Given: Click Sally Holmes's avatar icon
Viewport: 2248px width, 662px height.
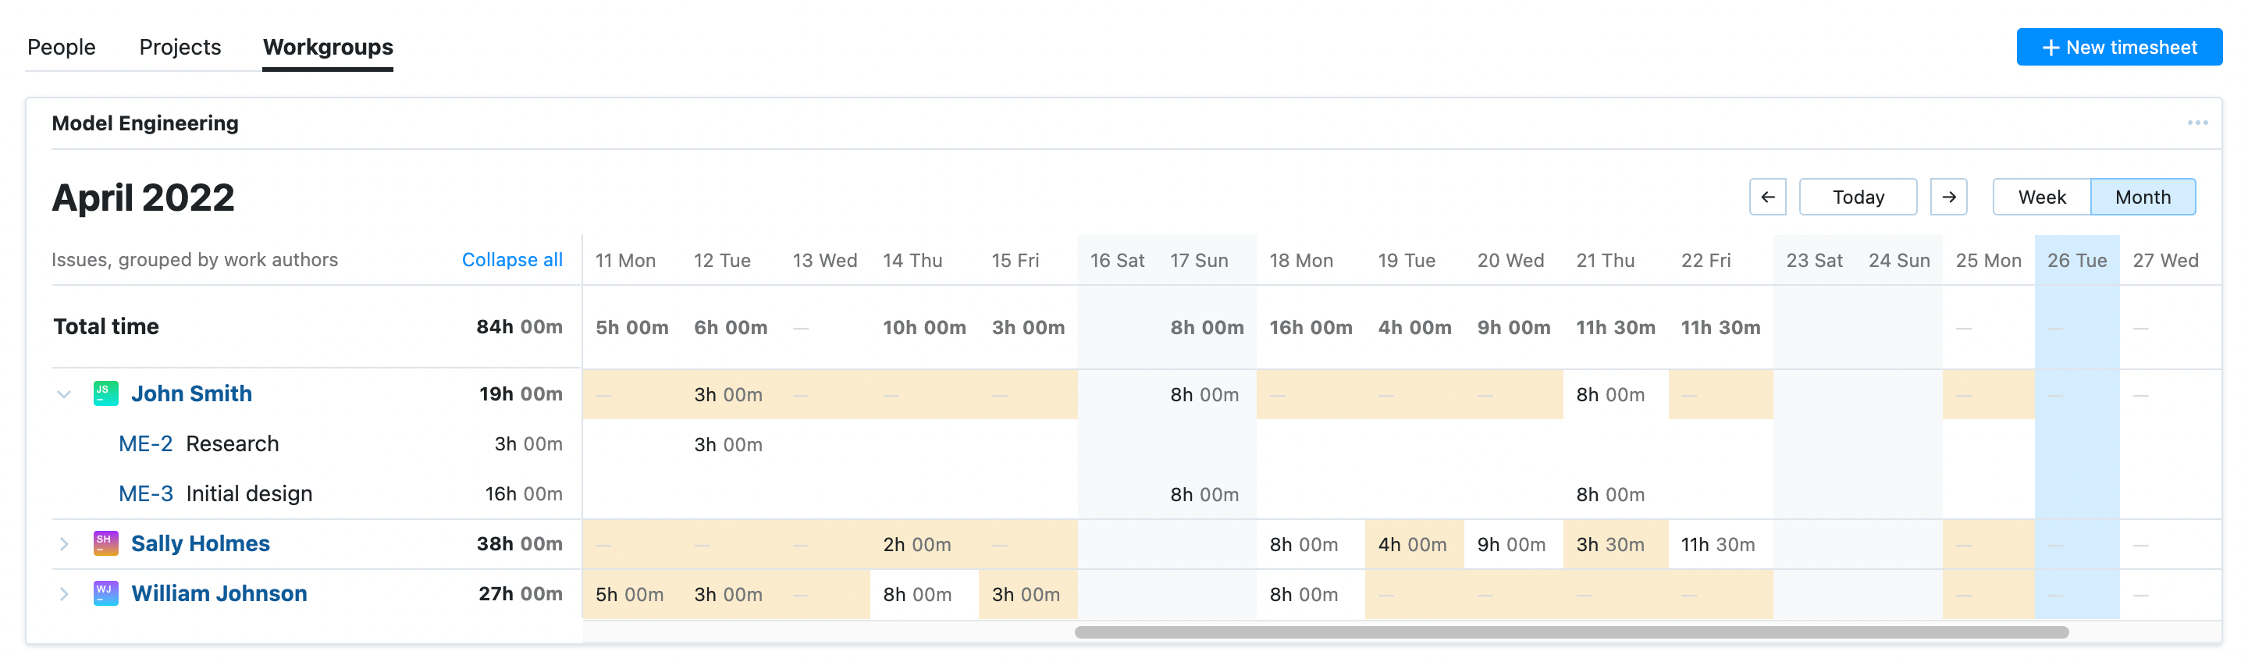Looking at the screenshot, I should click(x=105, y=543).
